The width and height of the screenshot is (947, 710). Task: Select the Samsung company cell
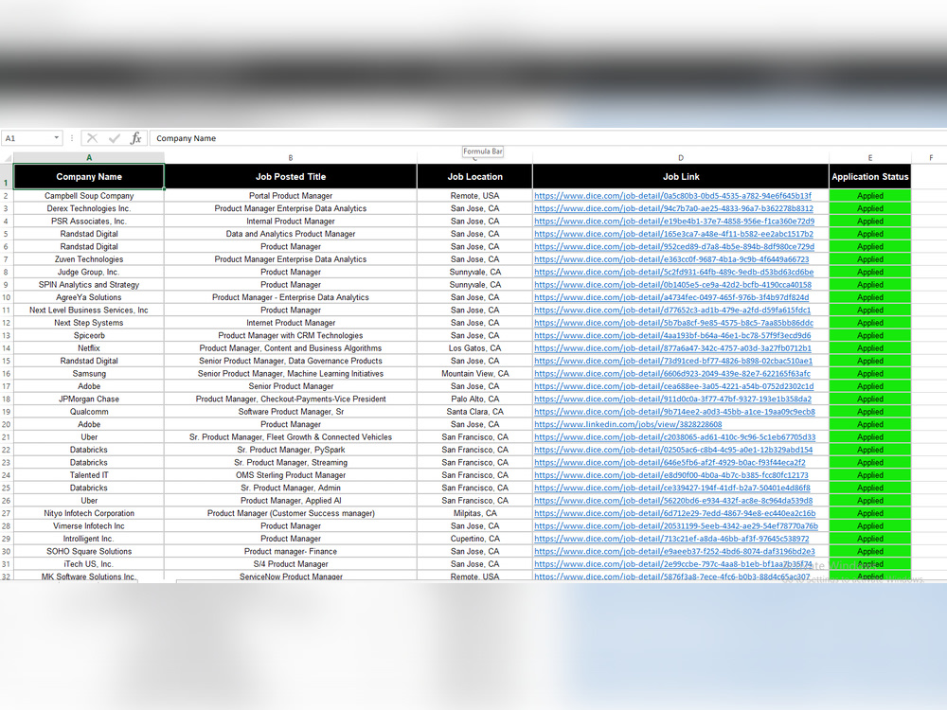coord(89,374)
